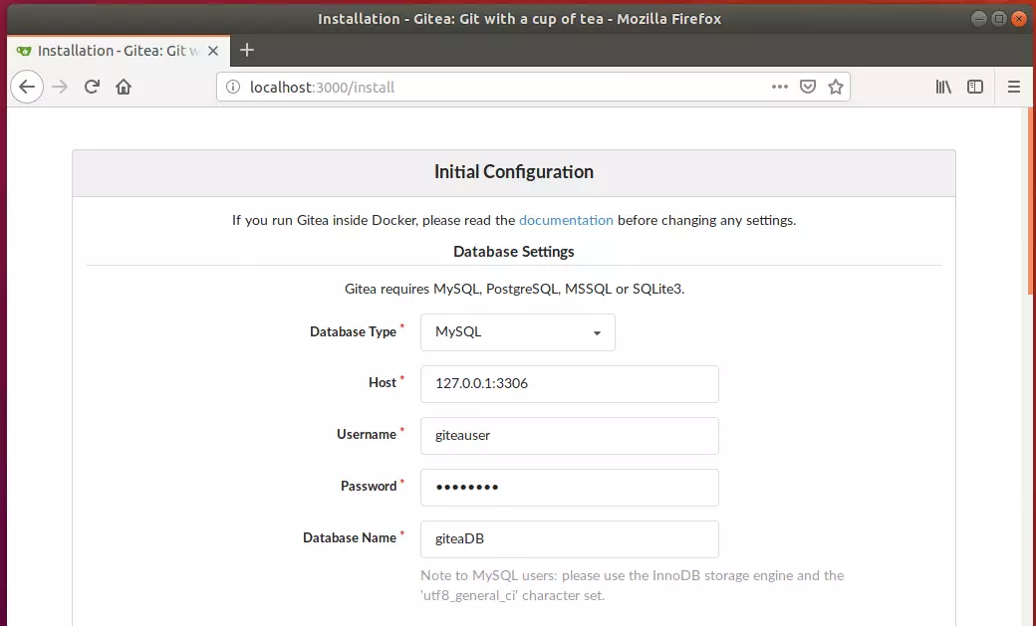The width and height of the screenshot is (1036, 626).
Task: Go back using the browser back arrow
Action: (27, 87)
